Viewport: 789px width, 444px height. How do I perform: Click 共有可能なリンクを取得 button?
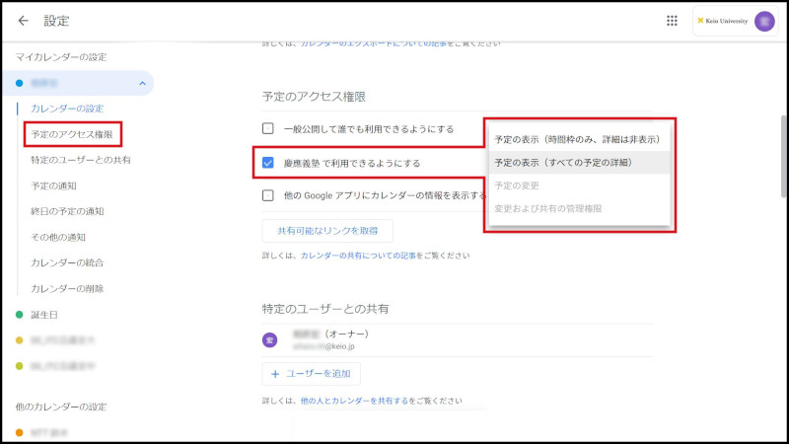point(327,230)
